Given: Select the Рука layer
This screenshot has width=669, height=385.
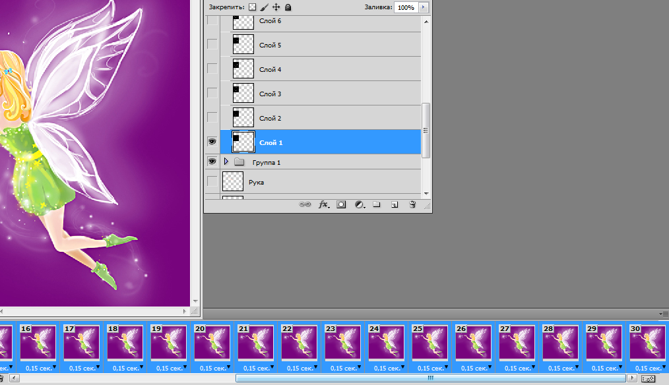Looking at the screenshot, I should pos(321,182).
